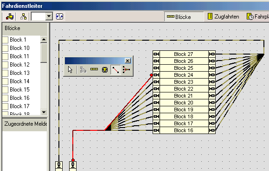Click red endpoint above the bottom signal block
Viewport: 269px width, 171px height.
pyautogui.click(x=73, y=160)
